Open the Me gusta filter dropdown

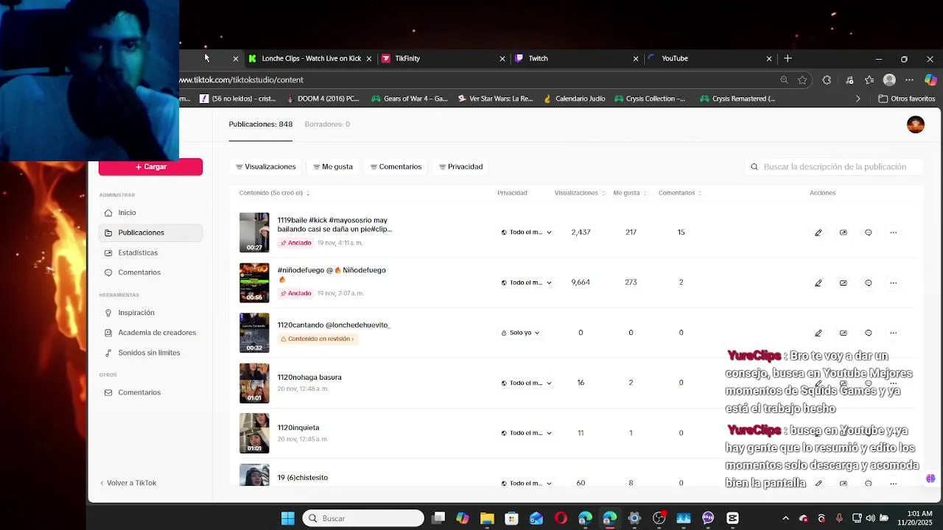pyautogui.click(x=333, y=166)
